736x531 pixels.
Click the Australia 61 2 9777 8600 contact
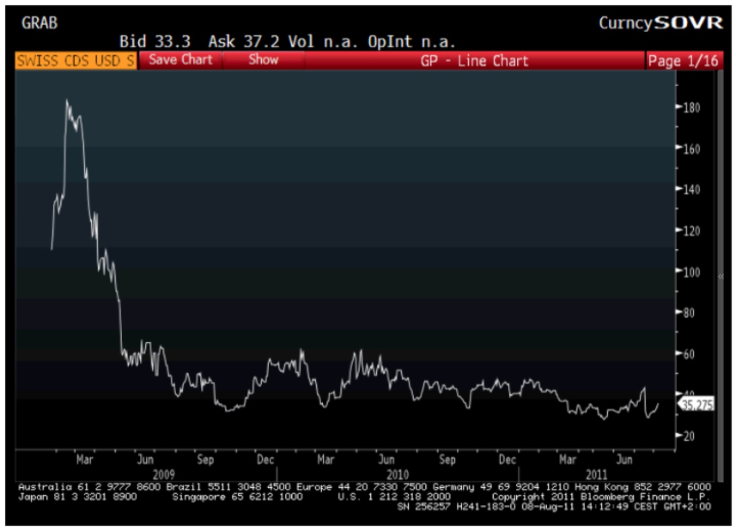point(89,487)
